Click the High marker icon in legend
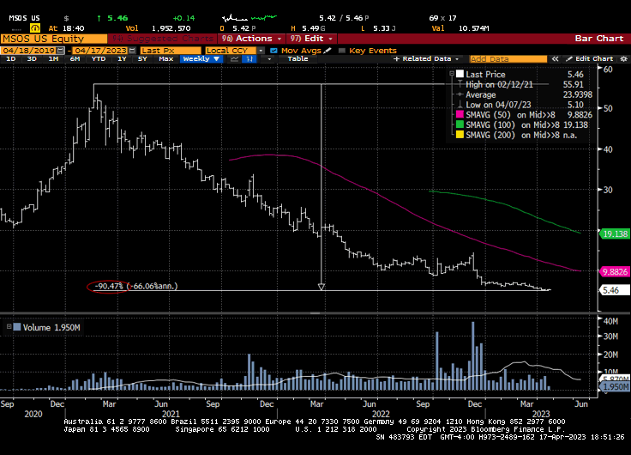631x455 pixels. coord(460,84)
